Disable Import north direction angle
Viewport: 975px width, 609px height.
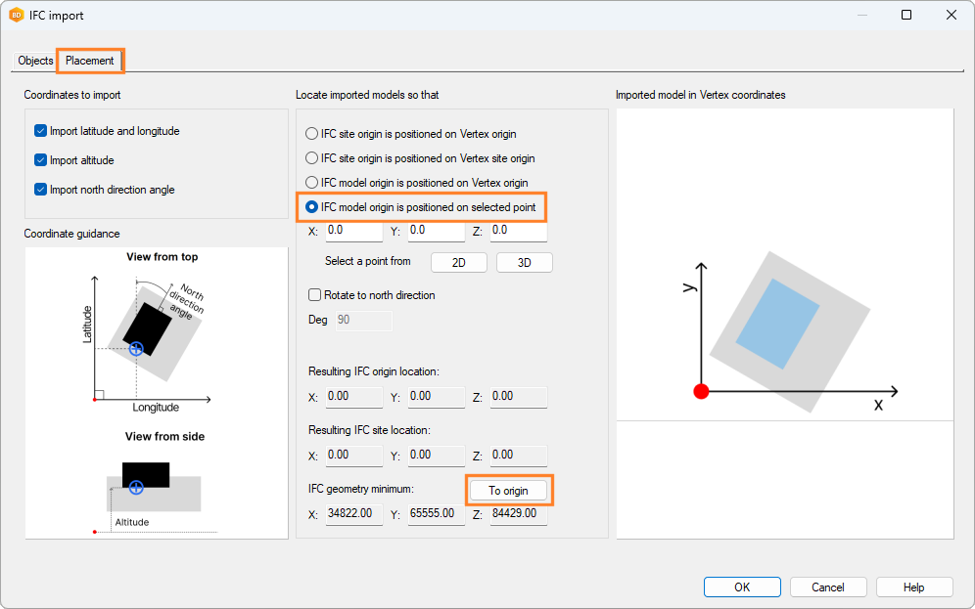[x=41, y=190]
